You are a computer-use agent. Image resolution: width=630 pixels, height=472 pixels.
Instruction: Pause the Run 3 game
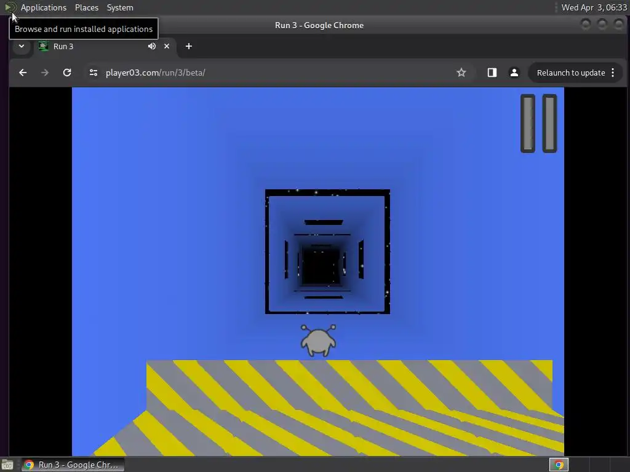pyautogui.click(x=538, y=124)
